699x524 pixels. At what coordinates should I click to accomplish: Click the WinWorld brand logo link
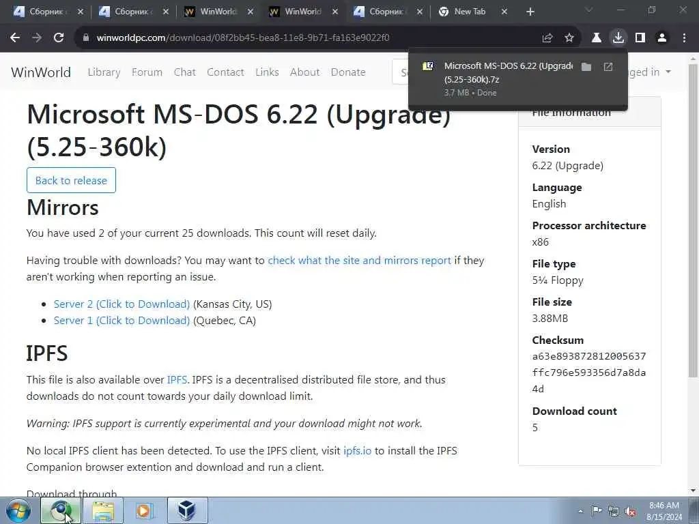tap(40, 72)
